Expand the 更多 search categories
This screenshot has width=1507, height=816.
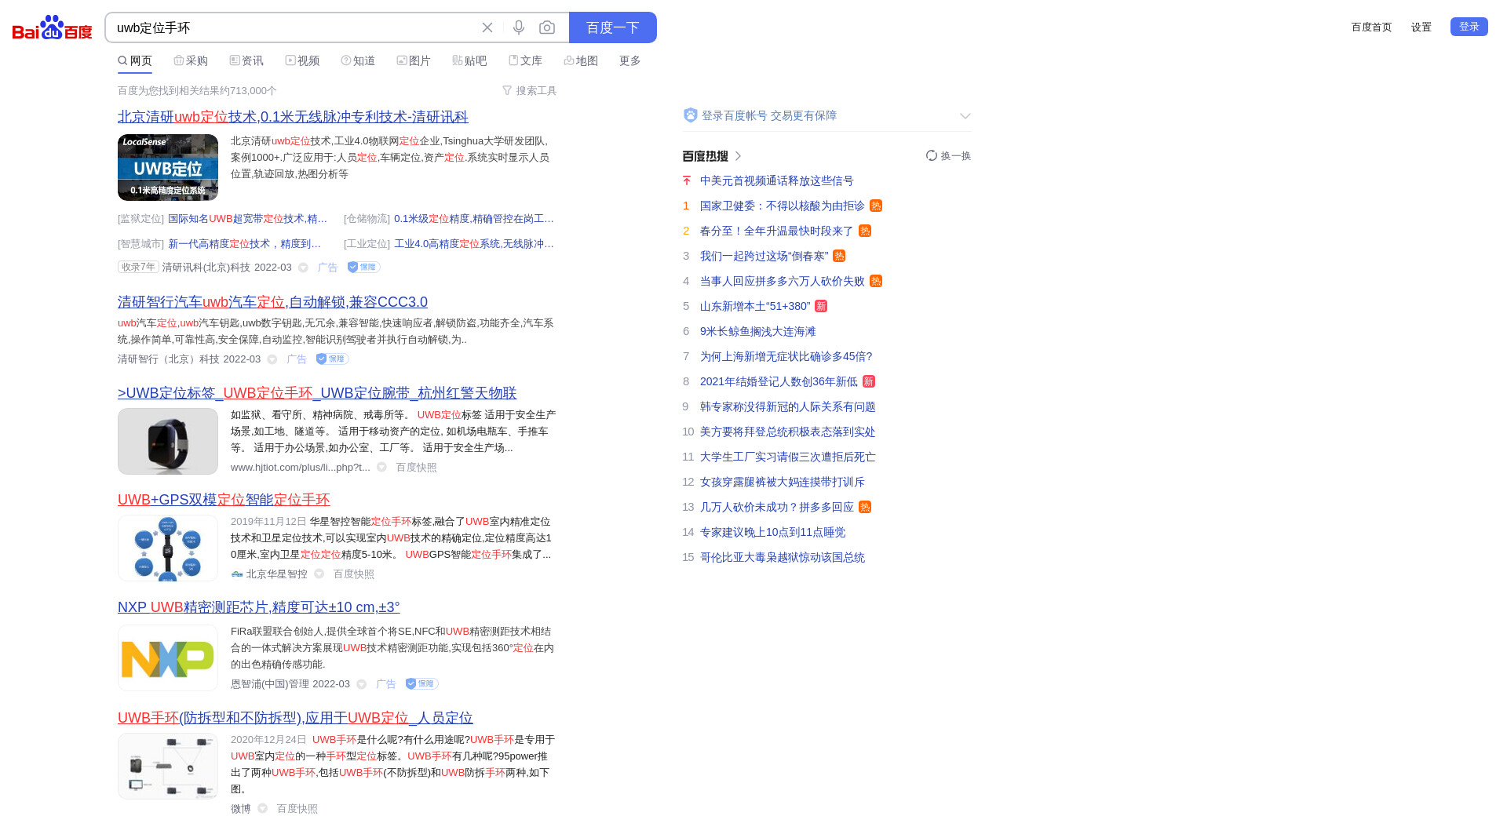tap(629, 61)
